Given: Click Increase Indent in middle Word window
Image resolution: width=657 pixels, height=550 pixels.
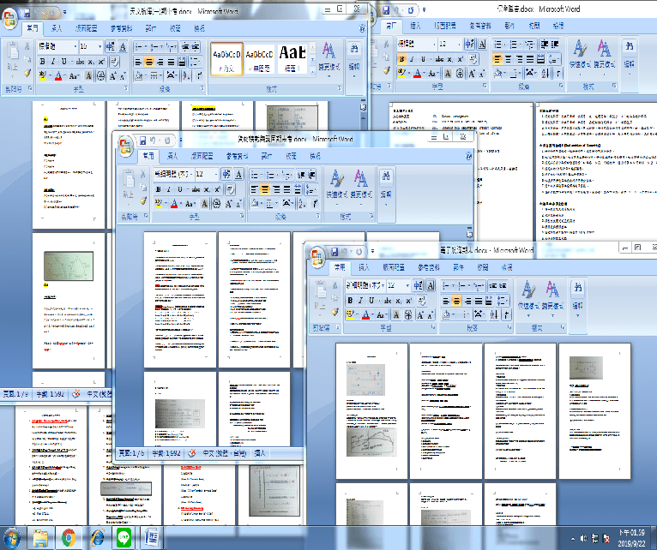Looking at the screenshot, I should click(311, 175).
